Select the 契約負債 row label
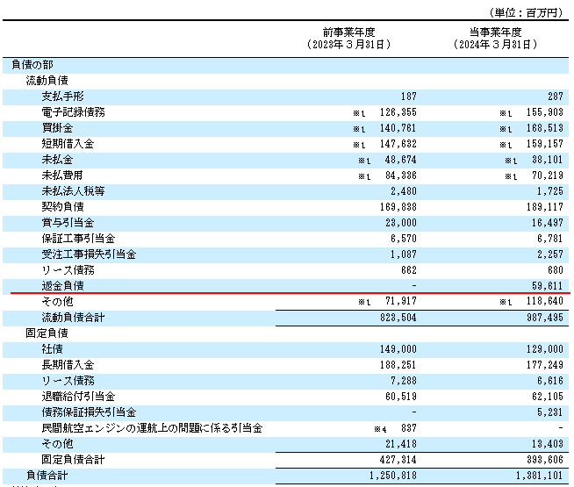The width and height of the screenshot is (574, 487). [61, 207]
